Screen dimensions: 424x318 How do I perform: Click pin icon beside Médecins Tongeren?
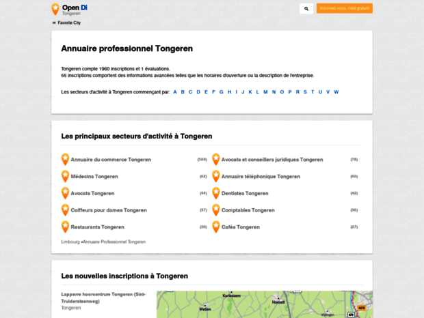(65, 176)
